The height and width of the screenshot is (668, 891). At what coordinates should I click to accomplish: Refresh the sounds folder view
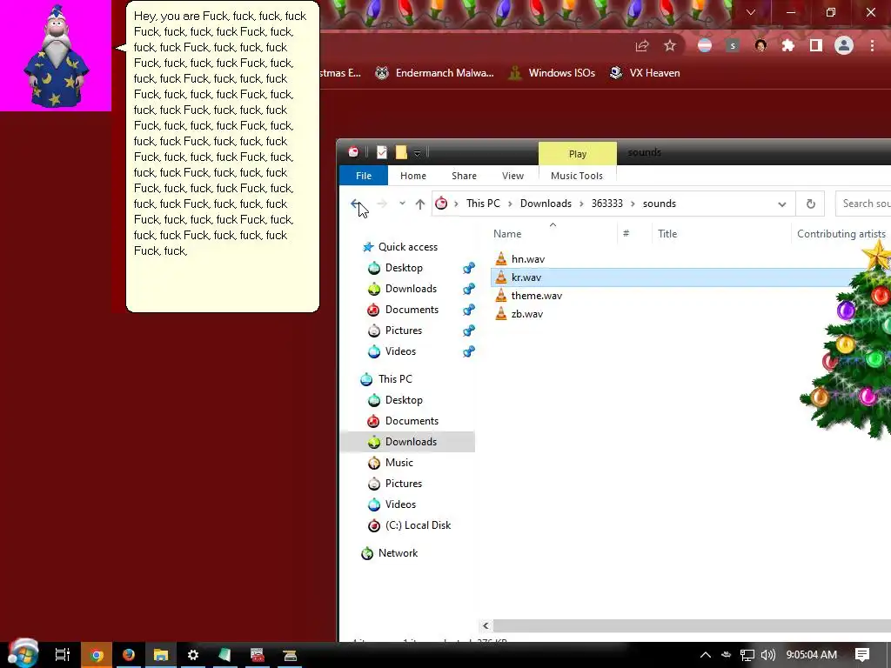click(811, 204)
